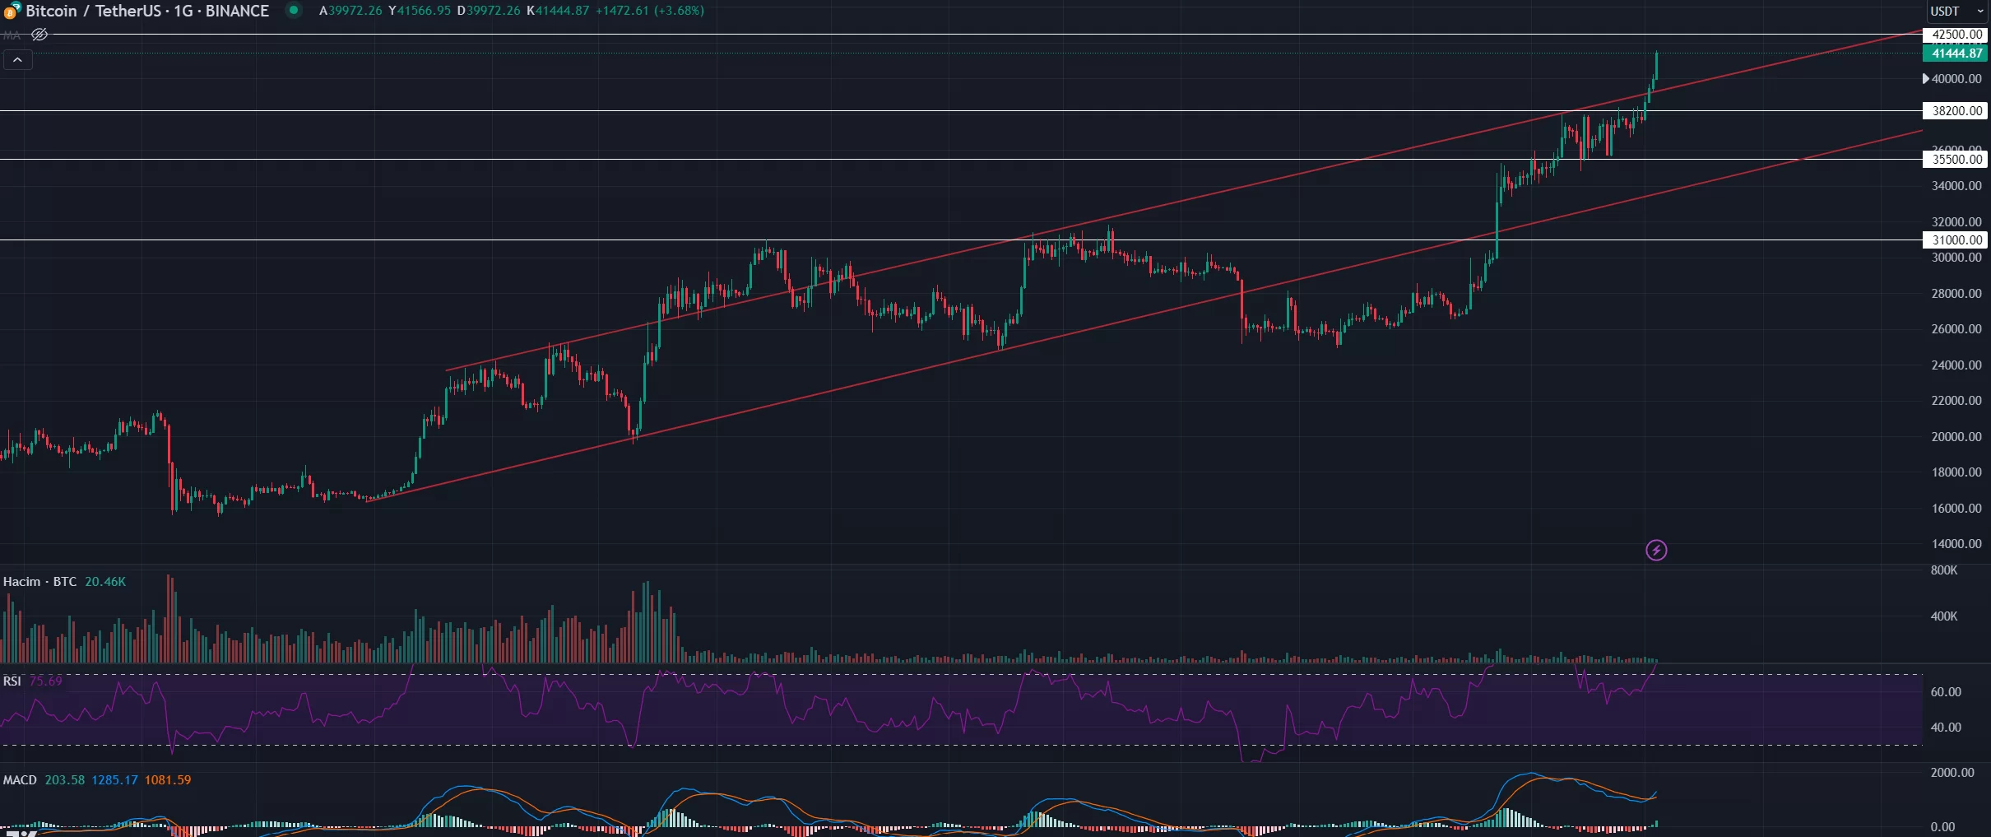Click the arrow marker beside 40000.00
The height and width of the screenshot is (837, 1991).
tap(1926, 79)
